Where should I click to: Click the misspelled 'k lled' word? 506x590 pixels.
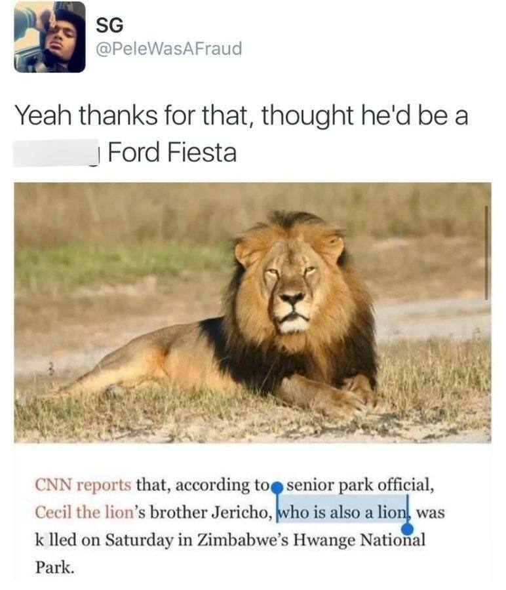pyautogui.click(x=52, y=541)
